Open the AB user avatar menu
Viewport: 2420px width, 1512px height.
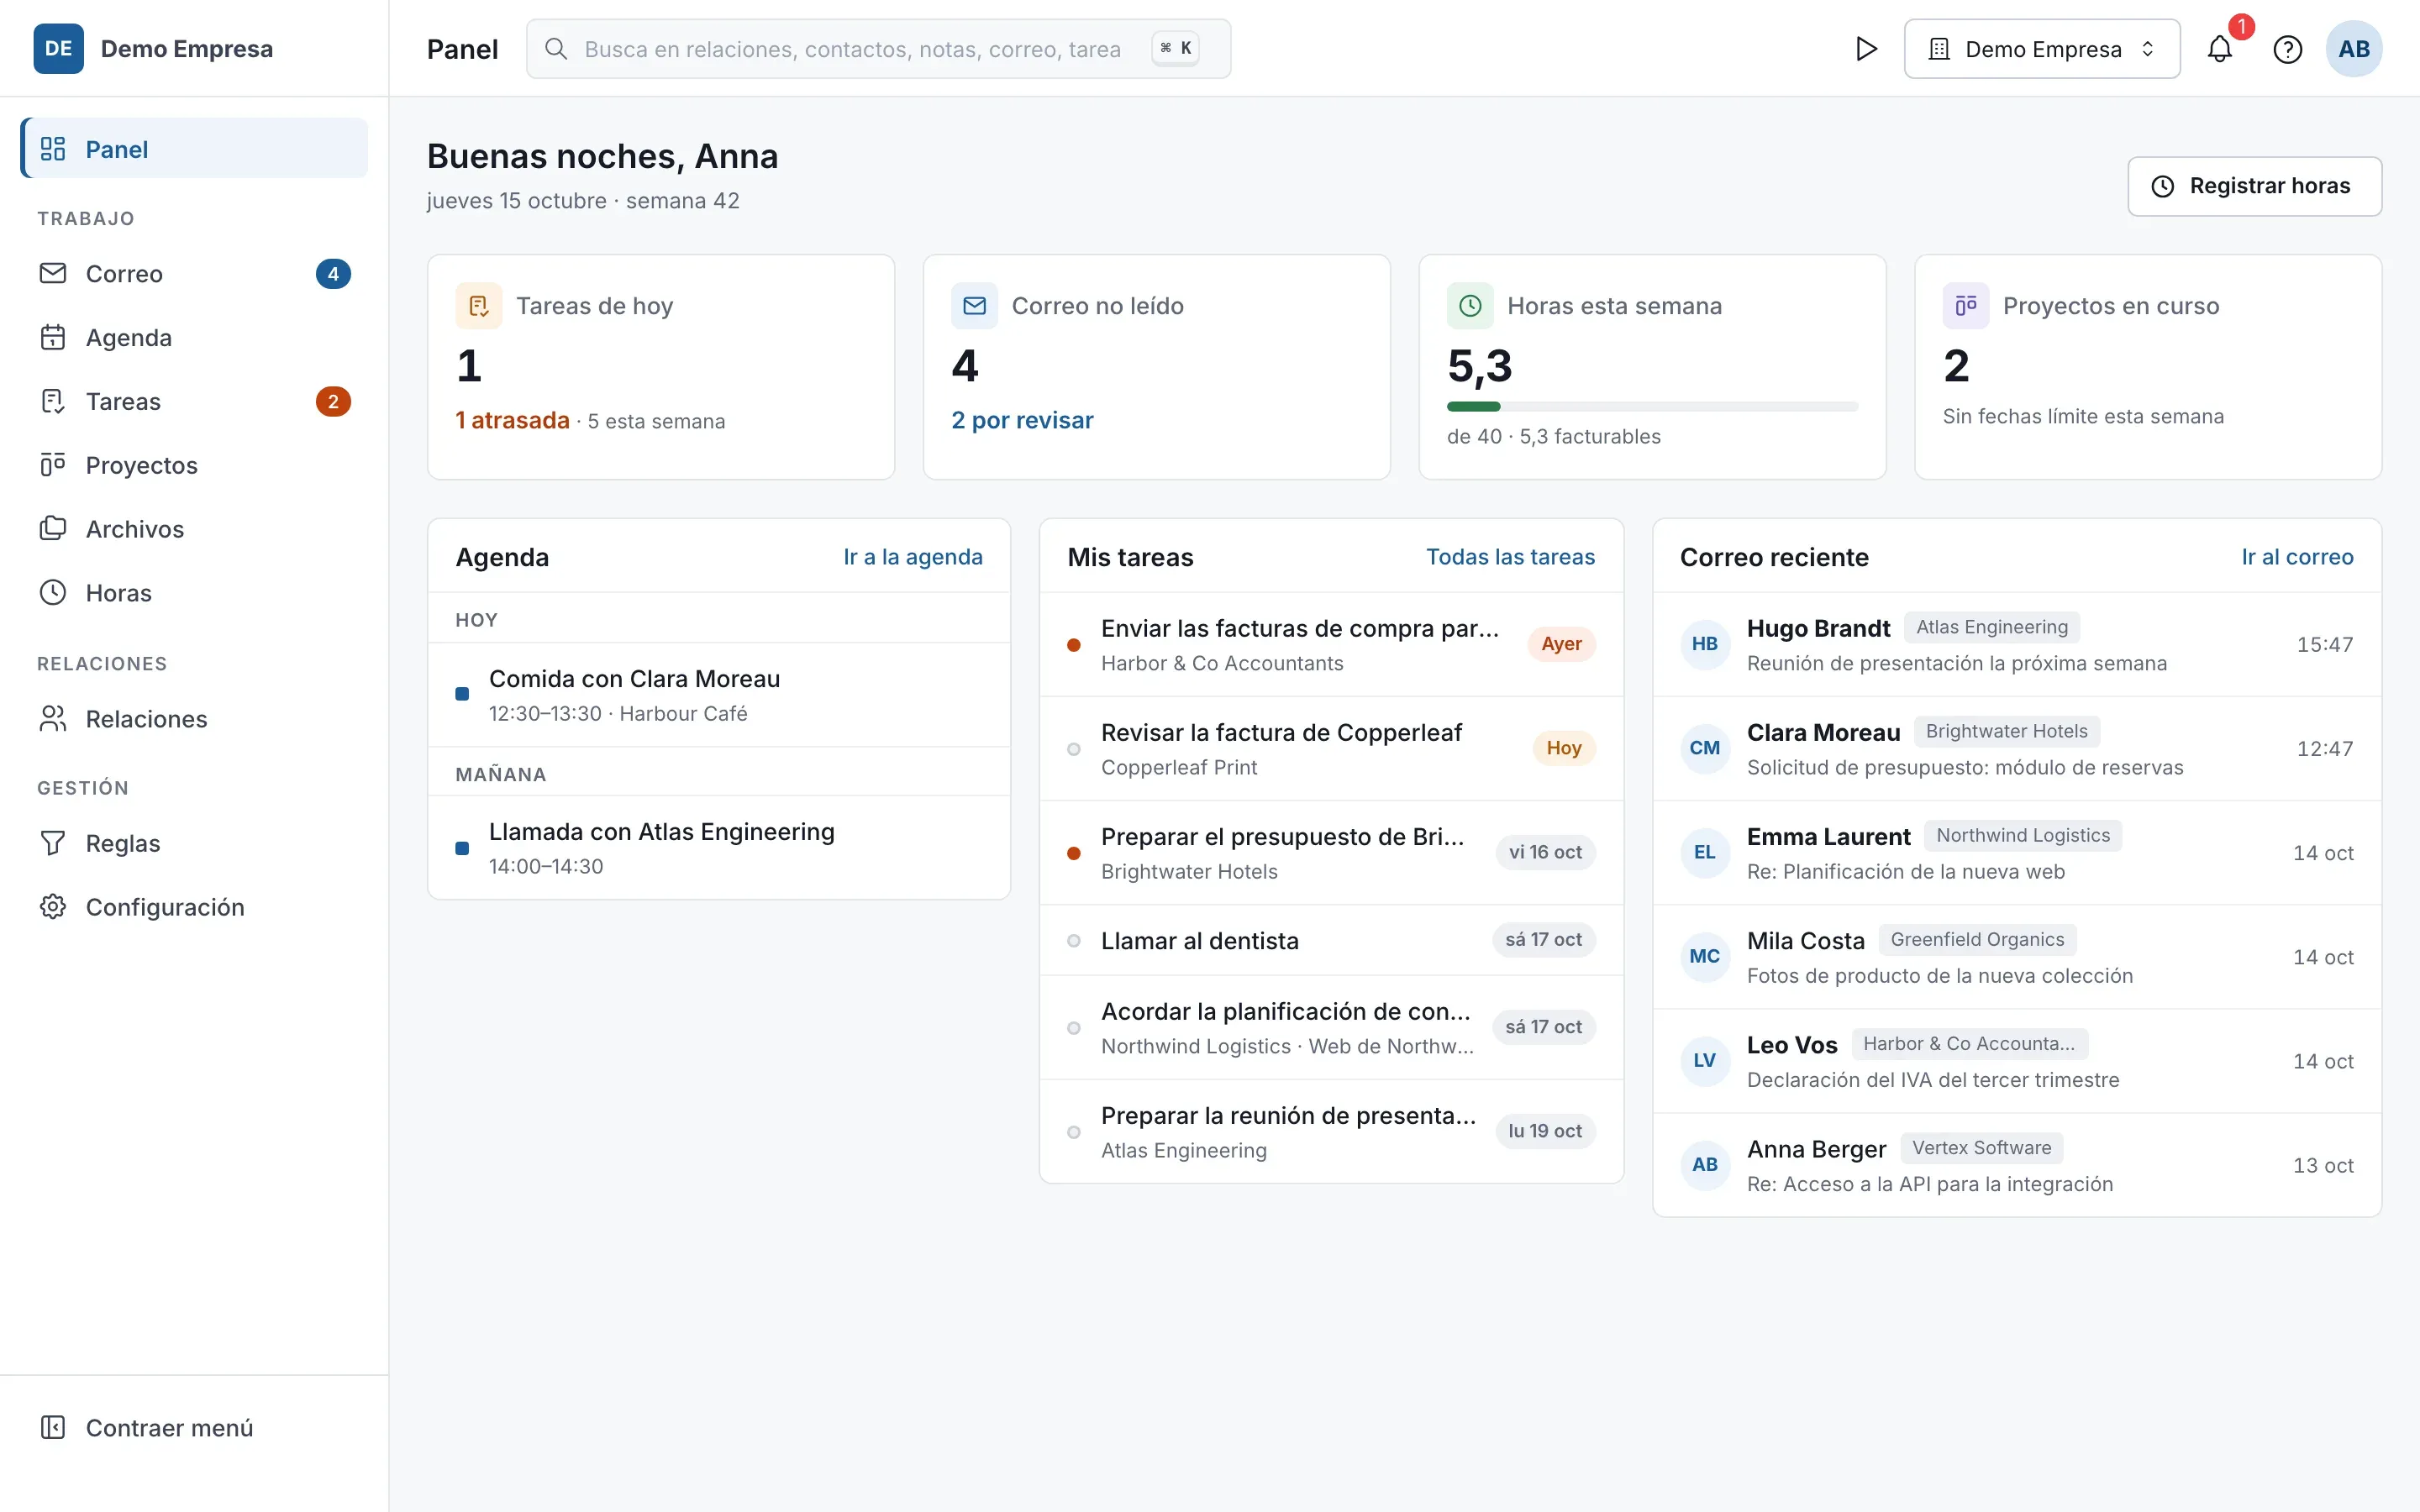[x=2353, y=49]
